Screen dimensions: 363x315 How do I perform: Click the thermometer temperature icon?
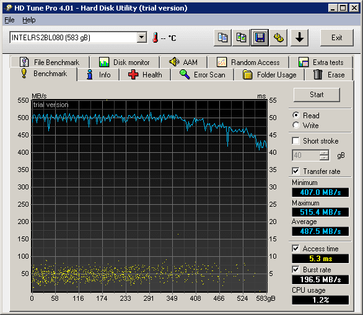click(x=155, y=38)
